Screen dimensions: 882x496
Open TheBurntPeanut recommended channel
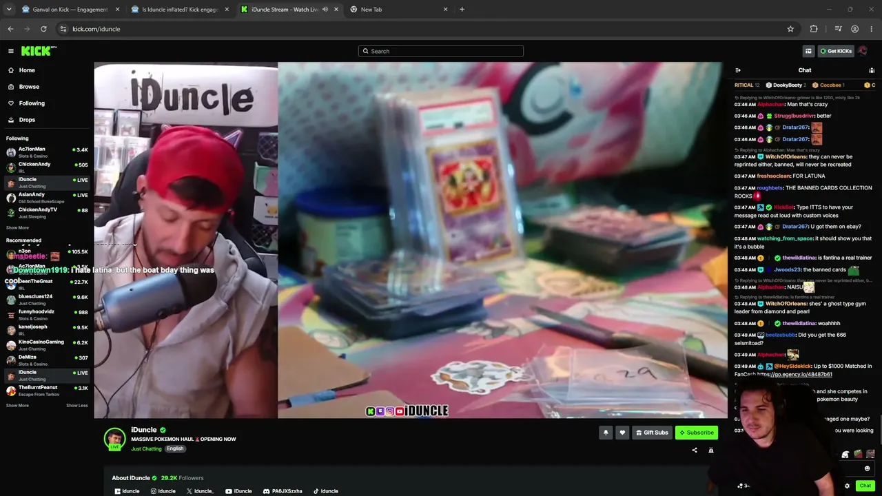point(47,391)
